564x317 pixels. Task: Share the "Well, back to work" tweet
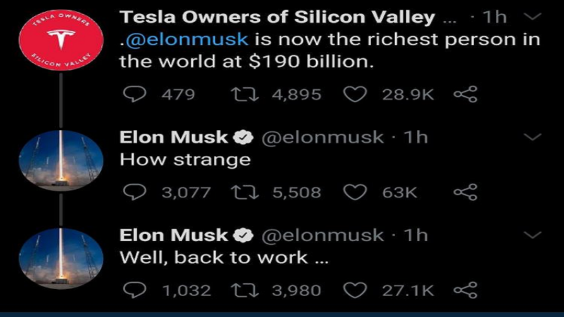[x=465, y=290]
